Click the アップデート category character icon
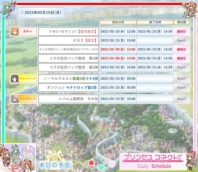 [x=15, y=99]
